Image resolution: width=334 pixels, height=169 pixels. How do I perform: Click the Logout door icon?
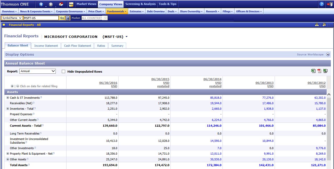pos(330,4)
